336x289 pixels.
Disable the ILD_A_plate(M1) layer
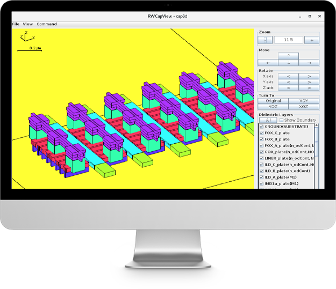tap(261, 177)
